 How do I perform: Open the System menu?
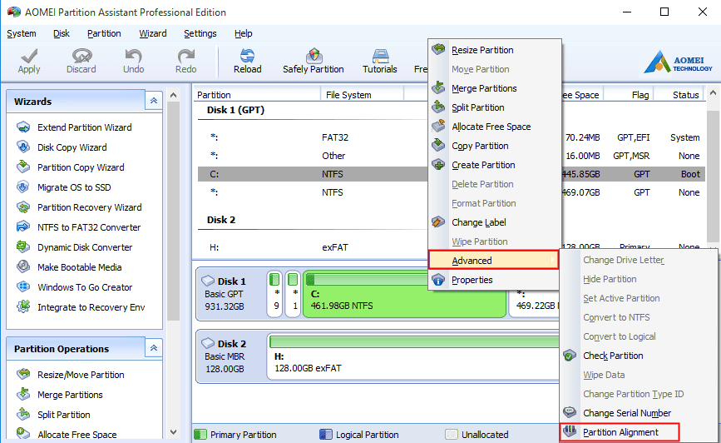click(x=21, y=33)
